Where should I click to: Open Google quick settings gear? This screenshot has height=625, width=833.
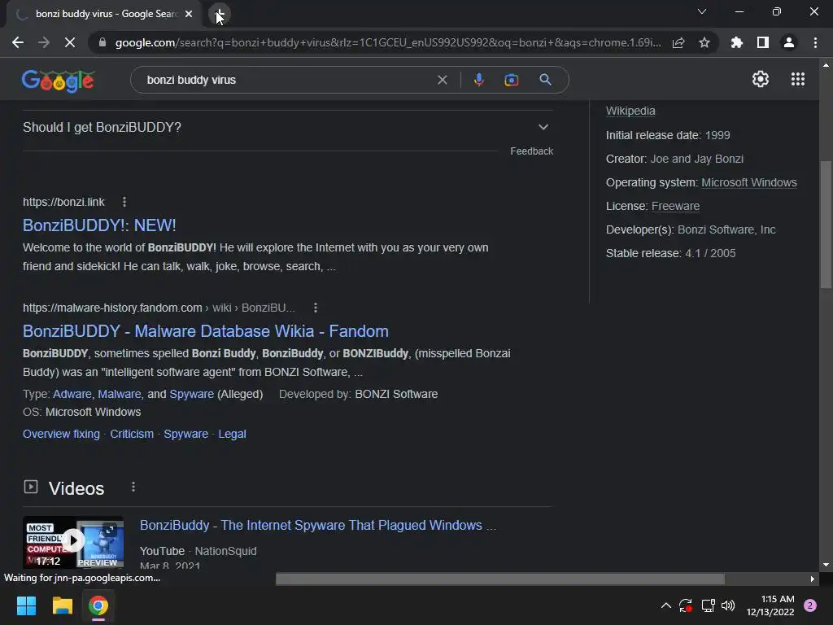pyautogui.click(x=761, y=79)
